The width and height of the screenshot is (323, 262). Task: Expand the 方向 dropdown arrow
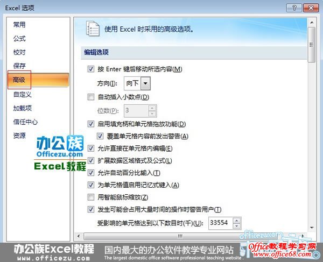[x=145, y=83]
